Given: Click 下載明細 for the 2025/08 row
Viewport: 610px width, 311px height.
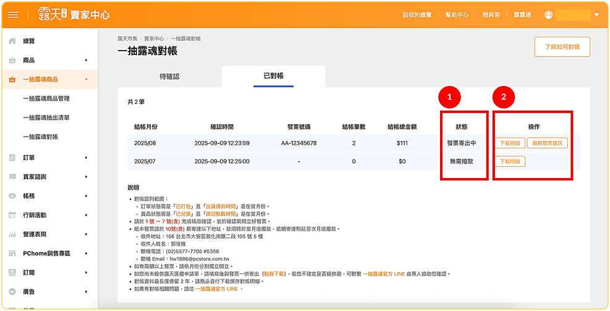Looking at the screenshot, I should [510, 143].
